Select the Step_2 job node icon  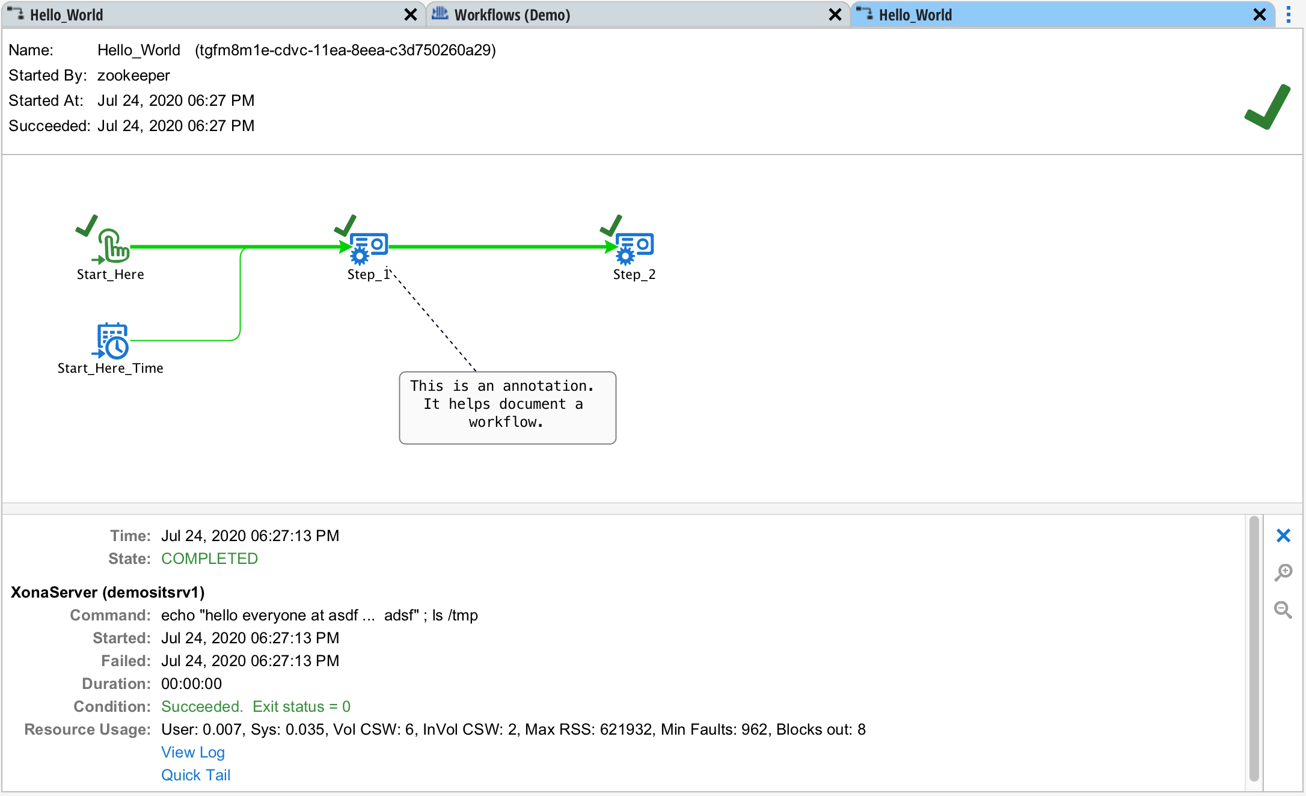tap(634, 247)
